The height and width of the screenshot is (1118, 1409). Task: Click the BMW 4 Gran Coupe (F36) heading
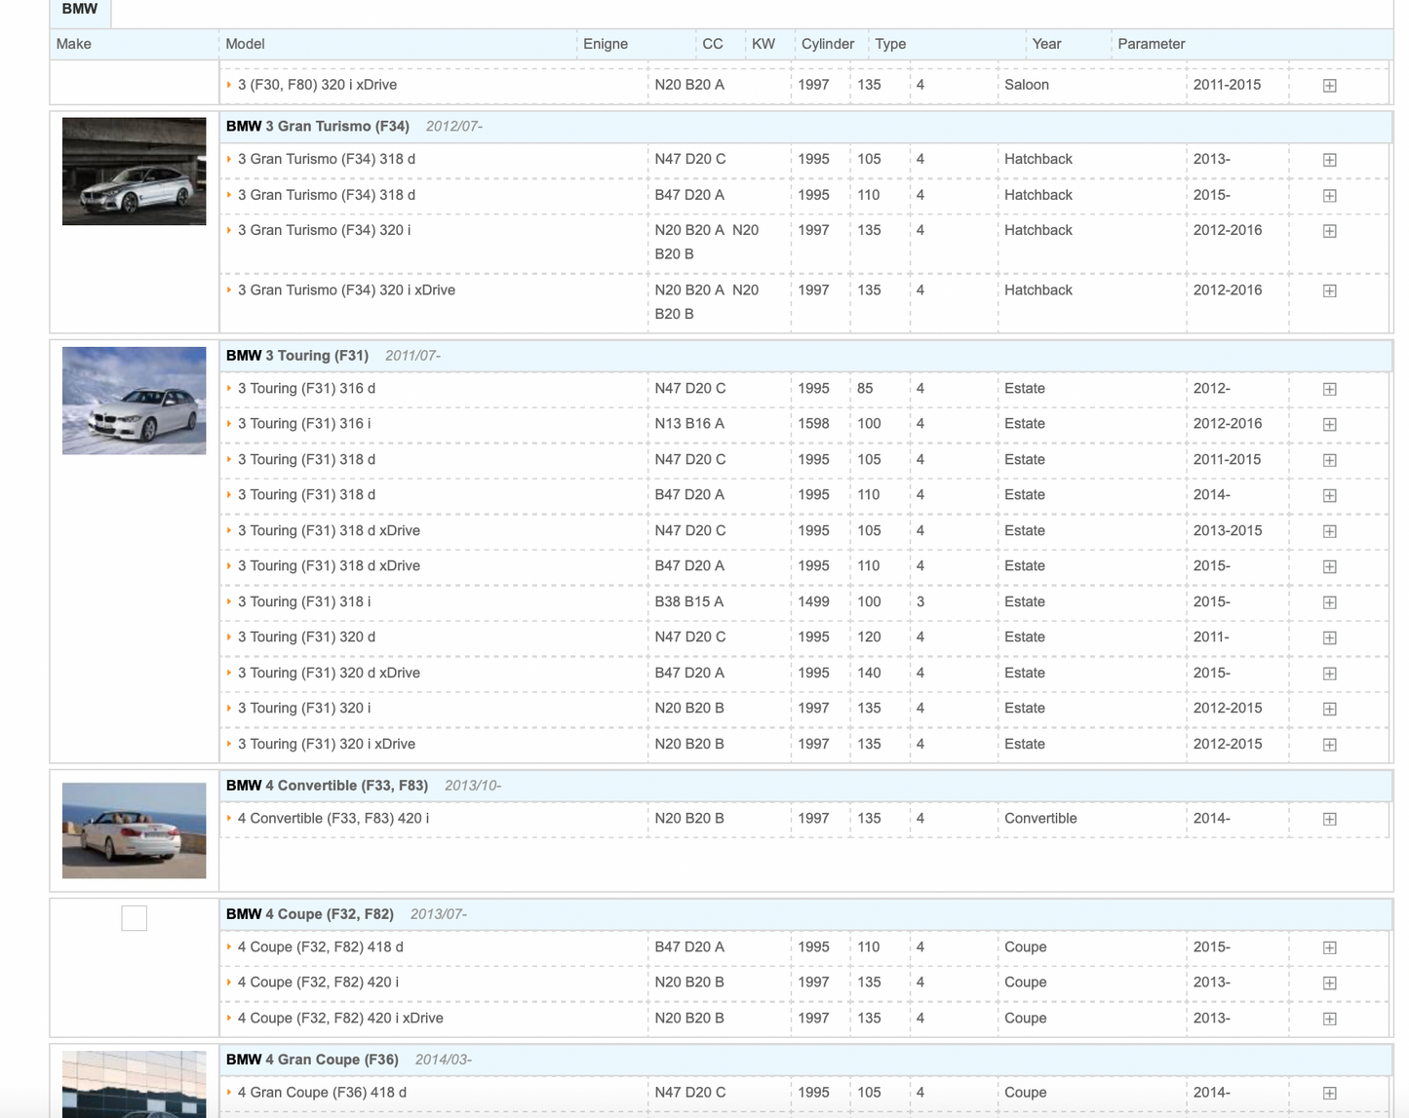click(x=312, y=1059)
